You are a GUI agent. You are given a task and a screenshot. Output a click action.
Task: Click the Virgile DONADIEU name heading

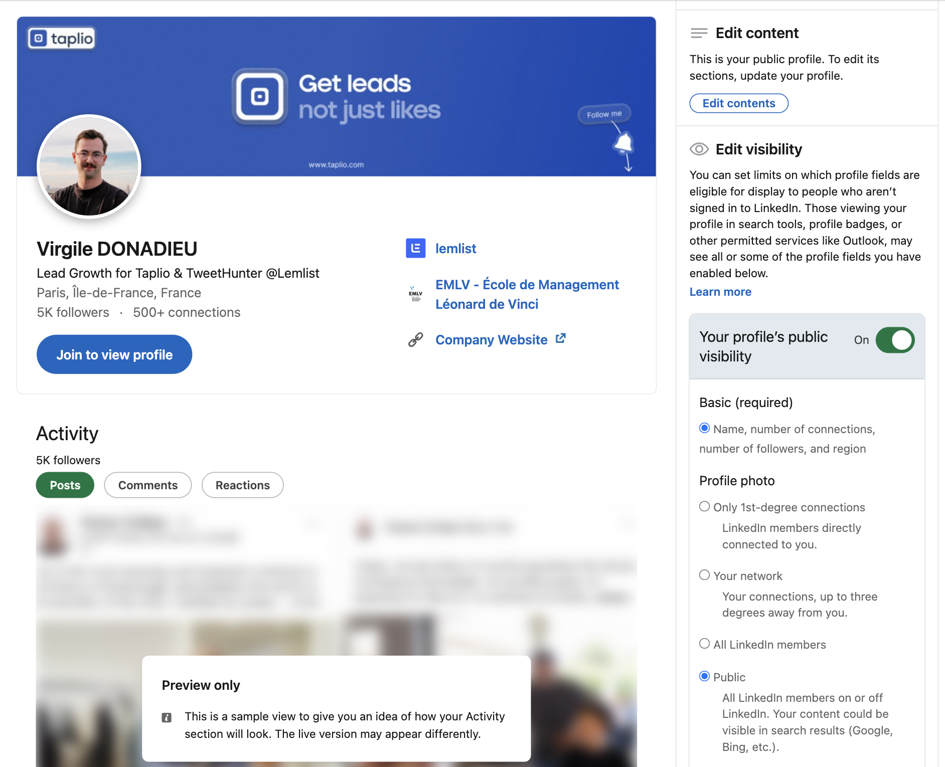117,249
